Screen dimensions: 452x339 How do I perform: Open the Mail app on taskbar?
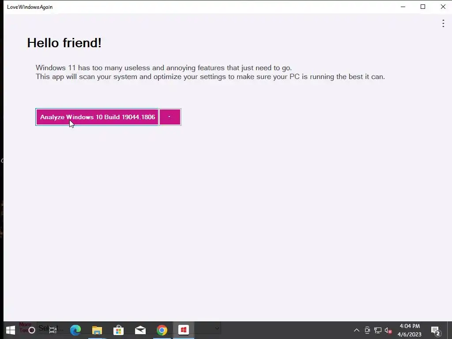point(140,330)
